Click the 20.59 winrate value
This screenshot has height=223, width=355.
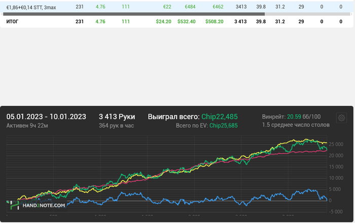[294, 117]
